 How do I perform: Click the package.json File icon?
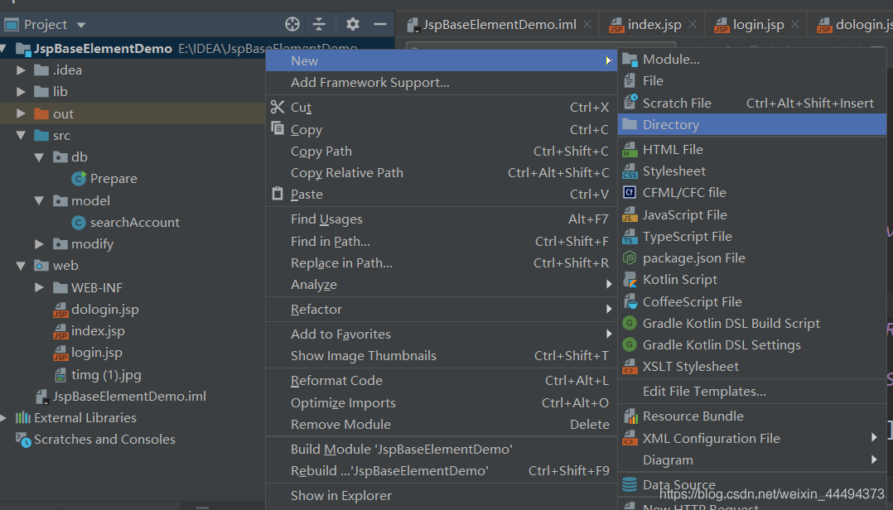[x=630, y=257]
